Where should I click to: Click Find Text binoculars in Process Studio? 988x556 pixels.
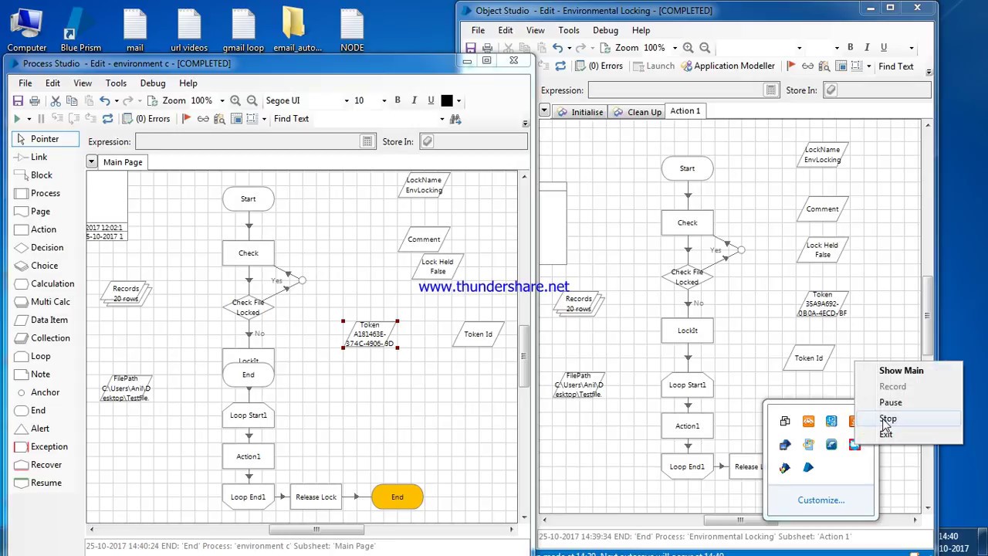tap(455, 119)
